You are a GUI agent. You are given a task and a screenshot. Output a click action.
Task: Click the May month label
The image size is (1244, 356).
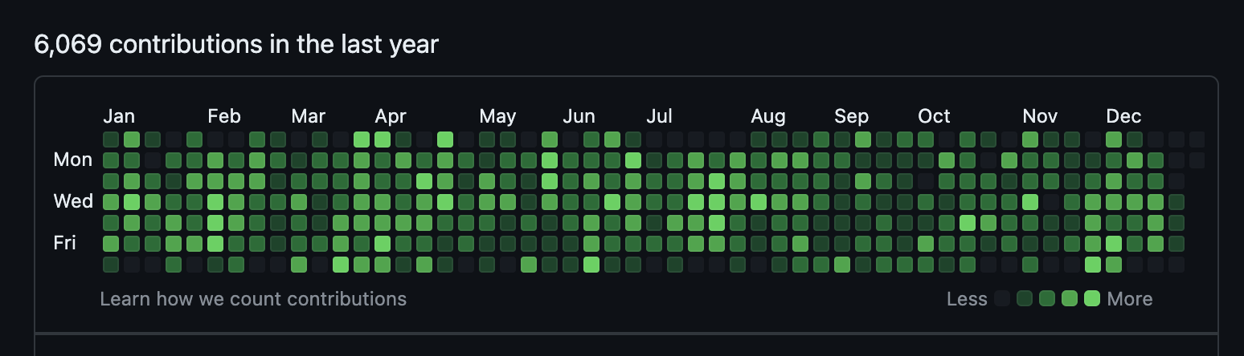pos(497,116)
